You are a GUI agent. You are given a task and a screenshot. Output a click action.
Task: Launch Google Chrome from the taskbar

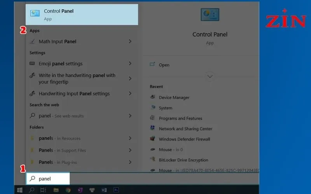68,190
